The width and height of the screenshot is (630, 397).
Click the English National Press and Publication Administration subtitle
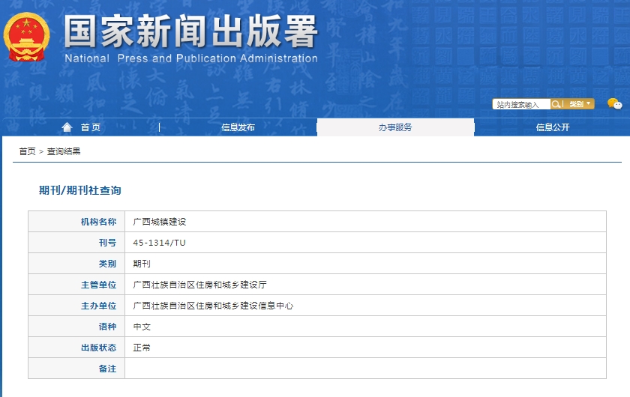[x=191, y=58]
